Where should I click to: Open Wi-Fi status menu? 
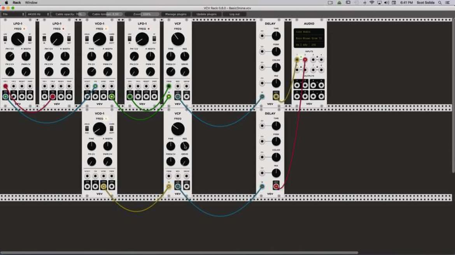372,3
